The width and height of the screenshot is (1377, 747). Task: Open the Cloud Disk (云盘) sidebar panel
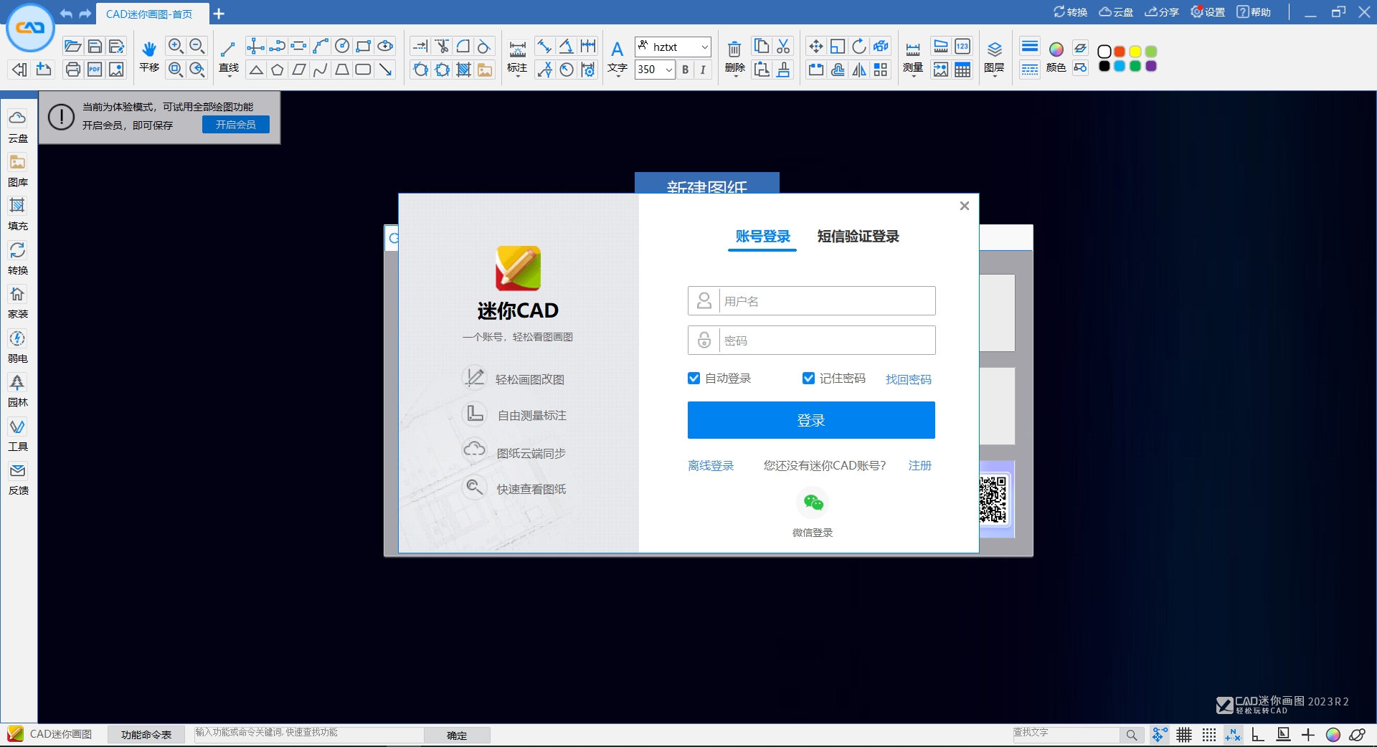tap(17, 125)
